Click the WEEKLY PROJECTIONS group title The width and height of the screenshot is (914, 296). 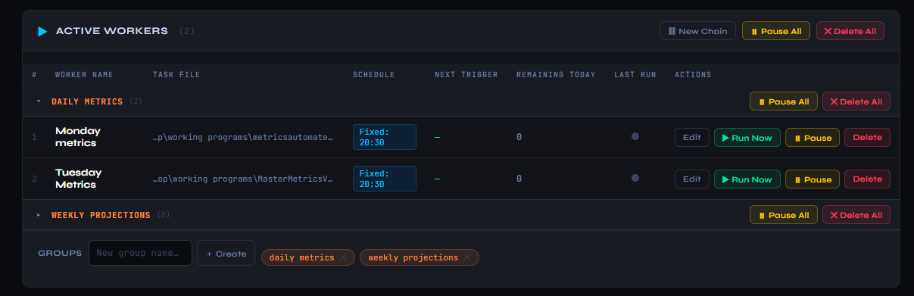tap(101, 215)
